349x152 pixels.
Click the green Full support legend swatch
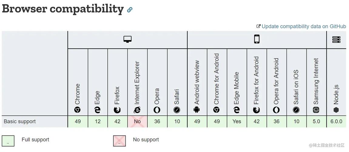pyautogui.click(x=8, y=141)
